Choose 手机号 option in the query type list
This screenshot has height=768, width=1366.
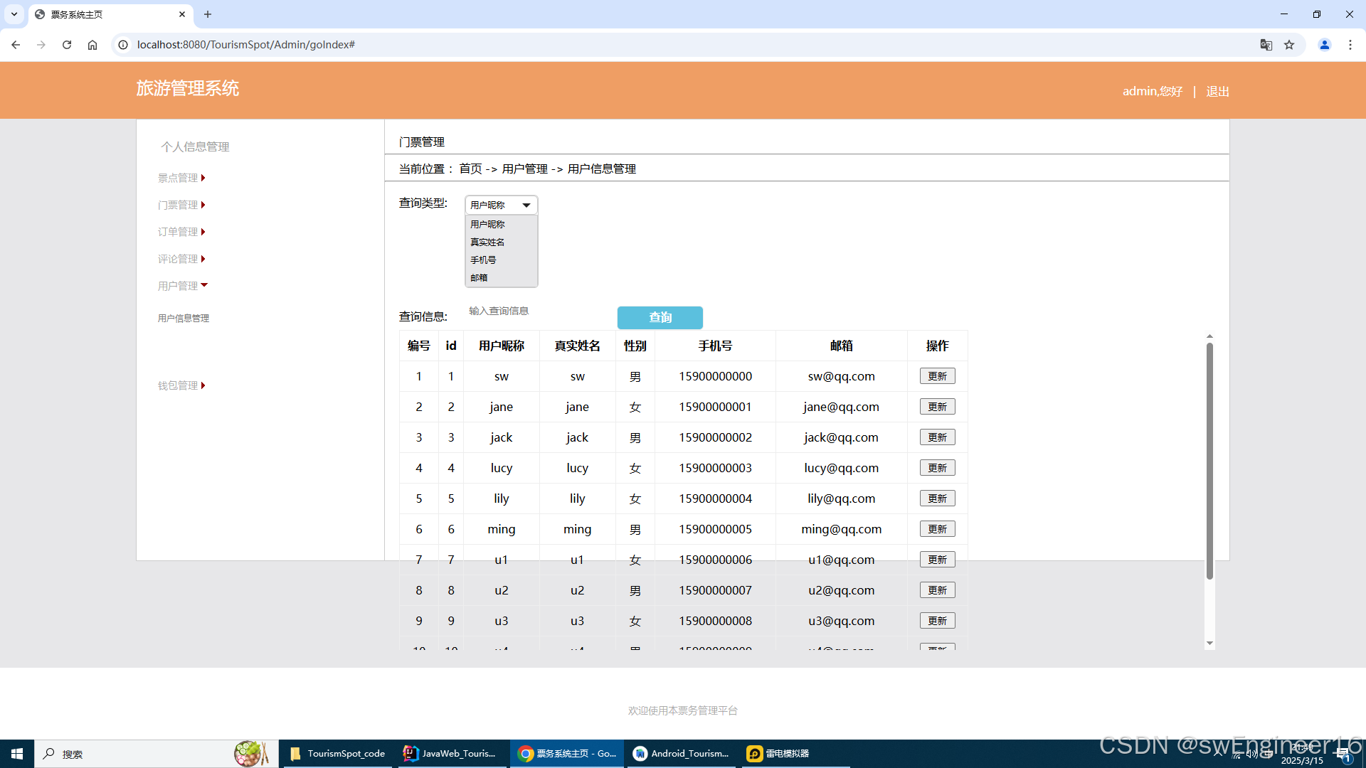point(483,260)
